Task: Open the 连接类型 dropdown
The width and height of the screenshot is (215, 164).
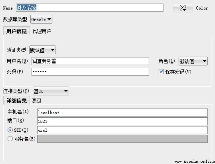Action: pos(51,91)
